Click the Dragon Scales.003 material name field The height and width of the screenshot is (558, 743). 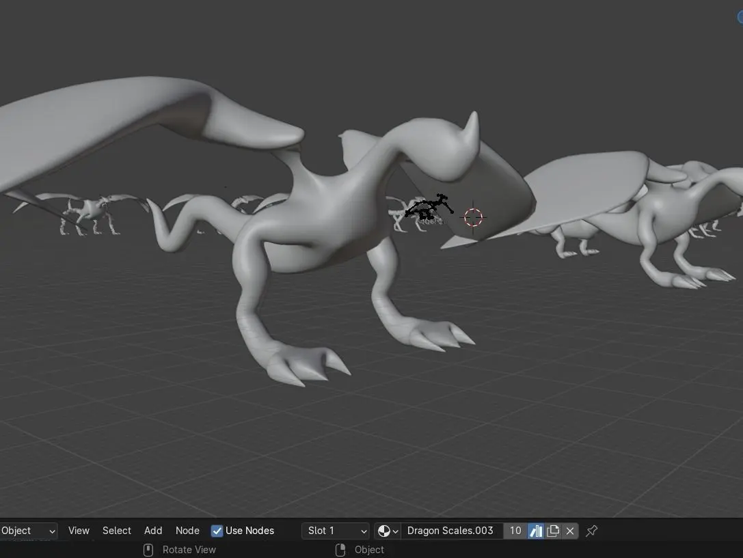click(x=450, y=531)
